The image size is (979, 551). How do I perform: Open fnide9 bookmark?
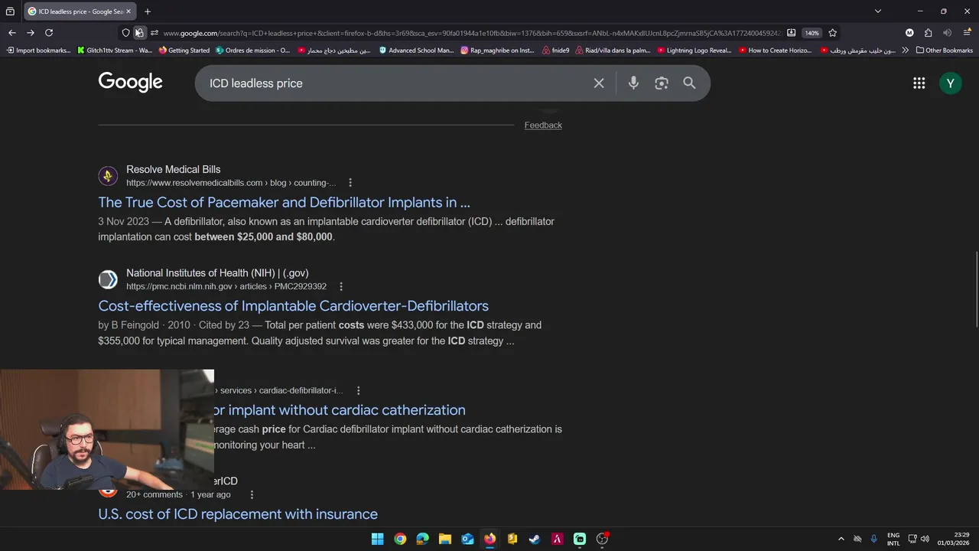point(556,51)
